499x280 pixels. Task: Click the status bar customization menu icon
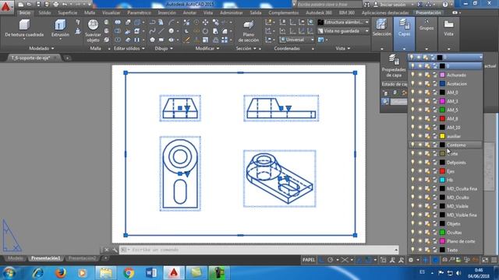click(494, 260)
